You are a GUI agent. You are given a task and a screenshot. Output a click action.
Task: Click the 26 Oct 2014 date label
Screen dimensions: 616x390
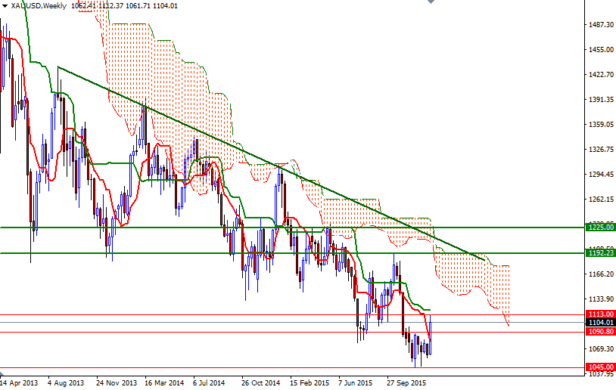[261, 382]
